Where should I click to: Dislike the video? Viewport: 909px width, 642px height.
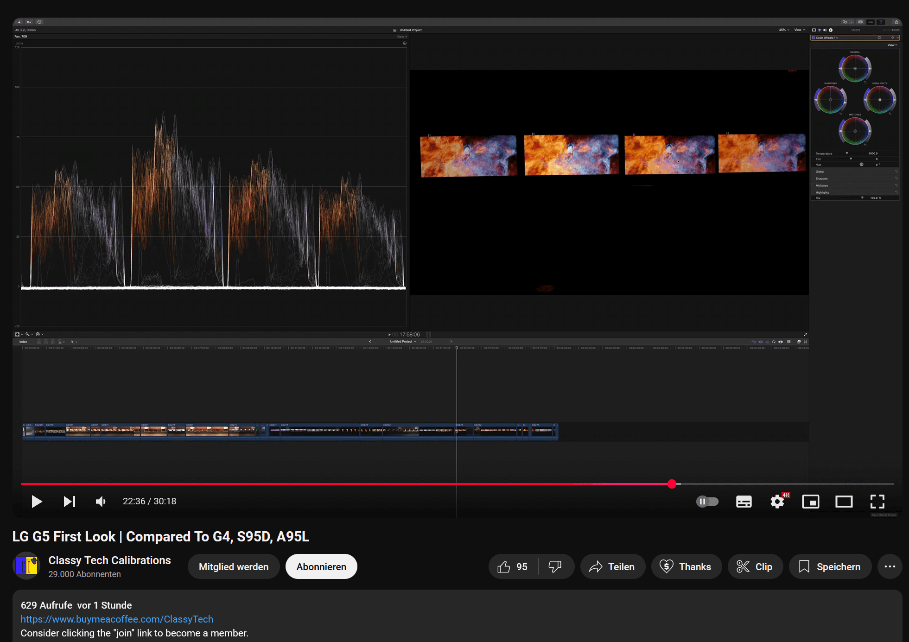pyautogui.click(x=555, y=566)
